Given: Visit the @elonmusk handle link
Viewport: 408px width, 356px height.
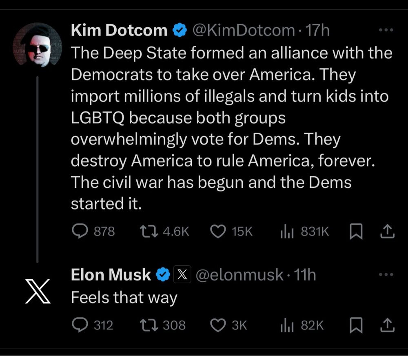Looking at the screenshot, I should point(239,275).
